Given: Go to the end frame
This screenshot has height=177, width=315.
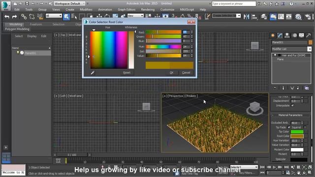Looking at the screenshot, I should [x=286, y=167].
